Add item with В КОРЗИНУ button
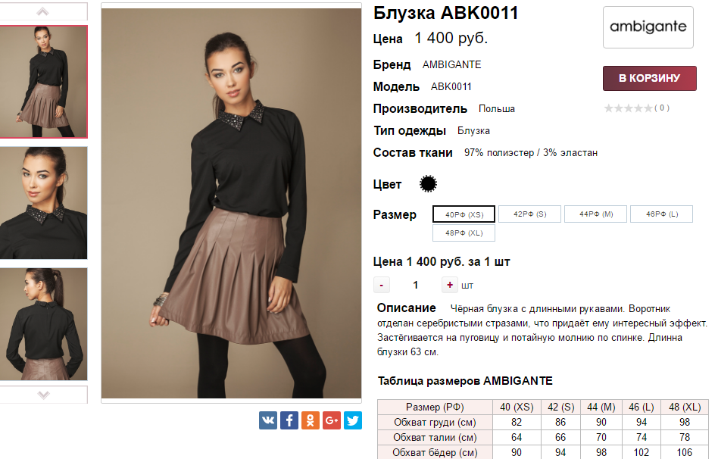Screen dimensions: 718x459 (x=649, y=78)
